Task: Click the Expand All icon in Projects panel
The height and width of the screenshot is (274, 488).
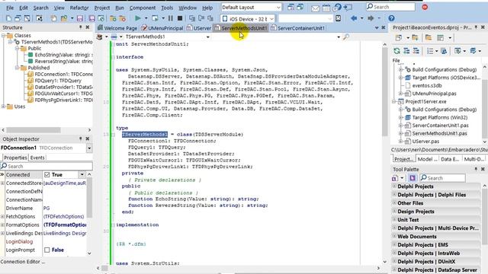Action: (406, 51)
